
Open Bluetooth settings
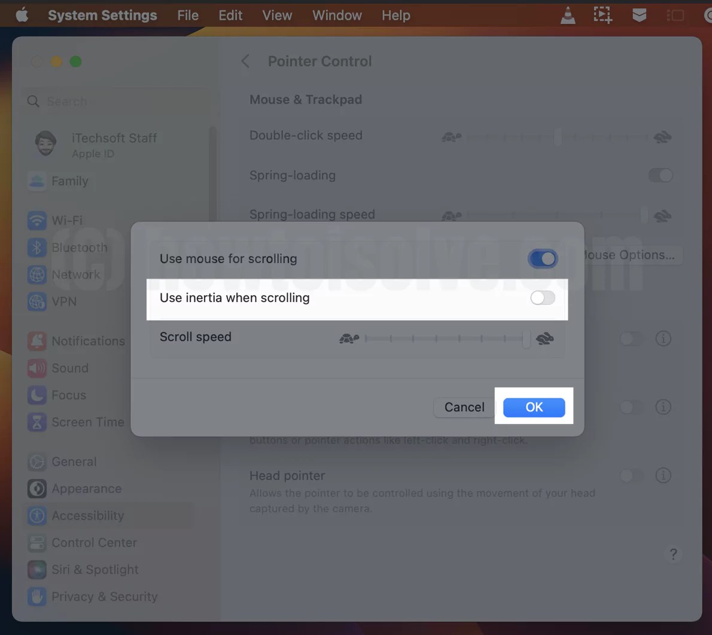(80, 248)
